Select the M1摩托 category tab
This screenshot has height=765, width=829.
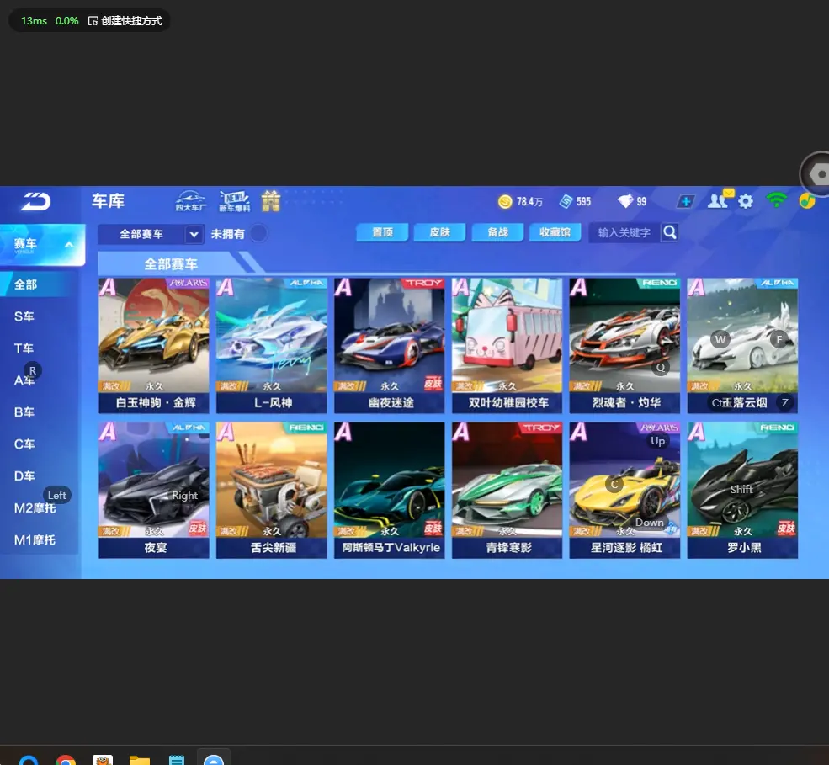coord(35,540)
